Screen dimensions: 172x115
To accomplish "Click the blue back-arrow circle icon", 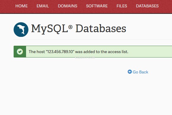I will point(130,72).
